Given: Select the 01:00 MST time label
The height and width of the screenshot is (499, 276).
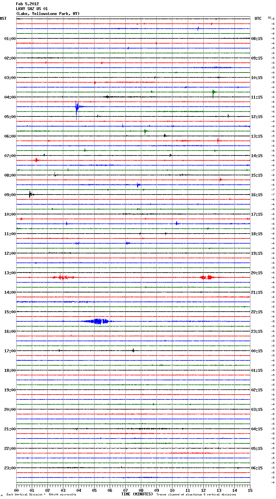Looking at the screenshot, I should click(x=10, y=39).
